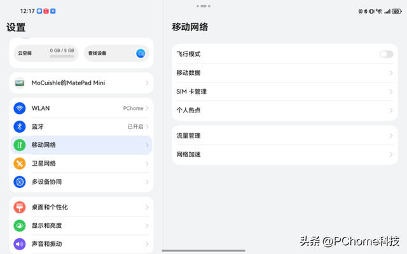Image resolution: width=407 pixels, height=254 pixels.
Task: Toggle the 飞行模式 airplane mode switch
Action: (386, 55)
